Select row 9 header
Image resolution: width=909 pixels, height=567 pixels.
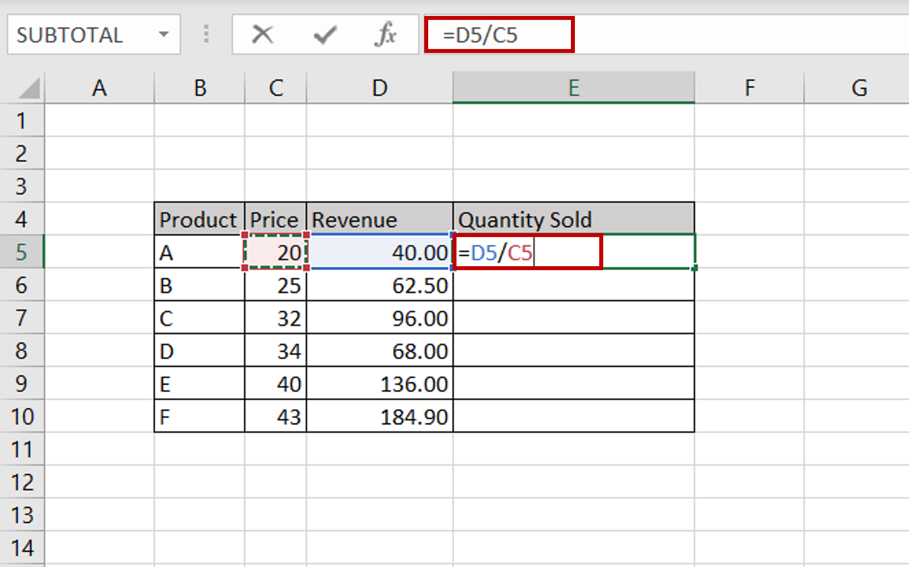[22, 383]
